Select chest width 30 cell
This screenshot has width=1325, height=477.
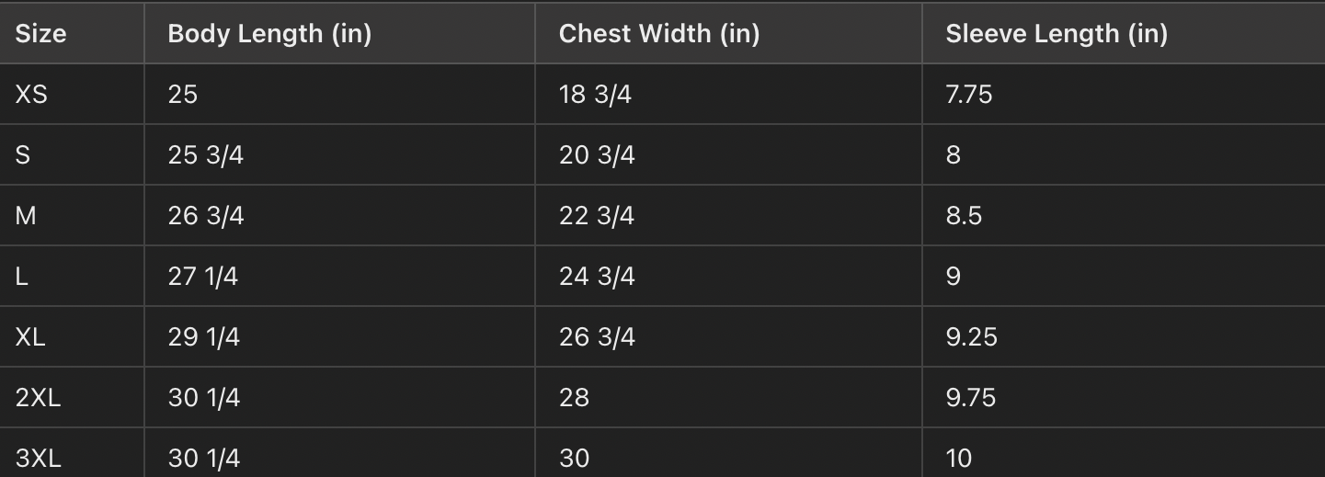coord(574,457)
